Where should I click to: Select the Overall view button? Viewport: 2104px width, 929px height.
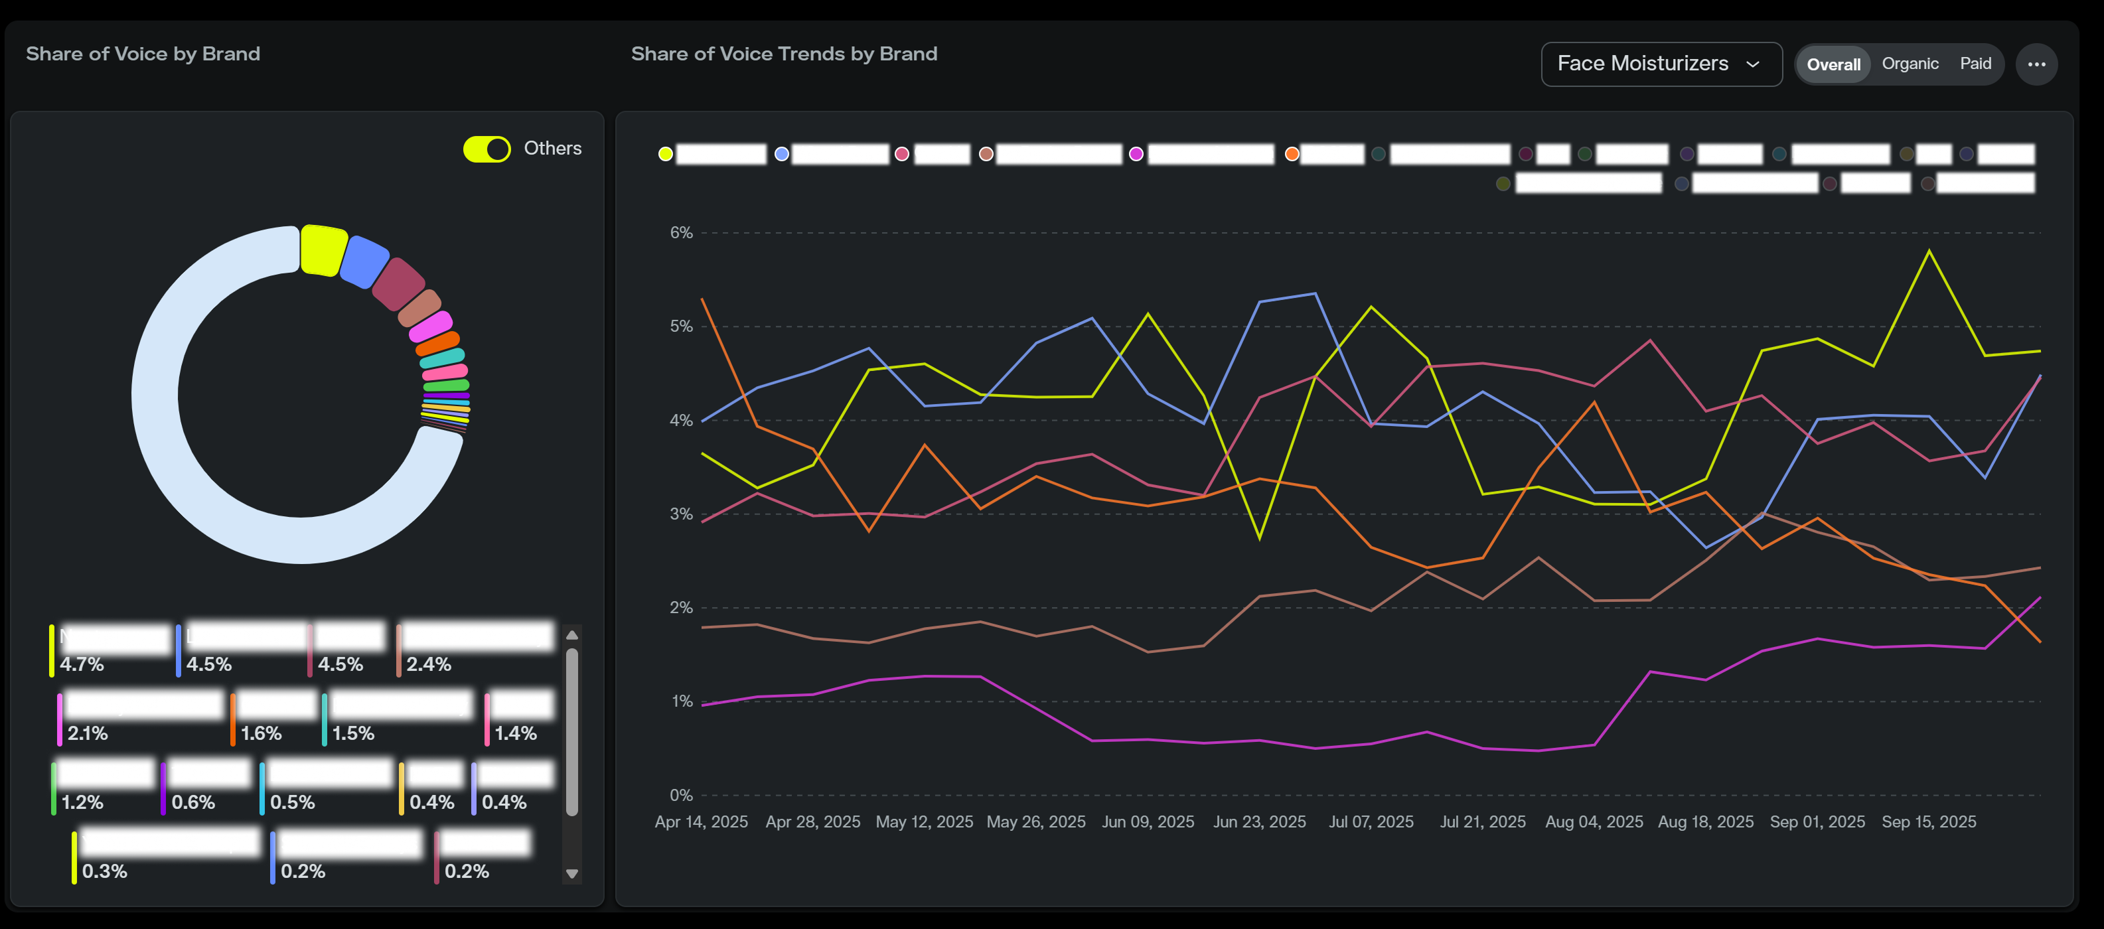pos(1833,64)
